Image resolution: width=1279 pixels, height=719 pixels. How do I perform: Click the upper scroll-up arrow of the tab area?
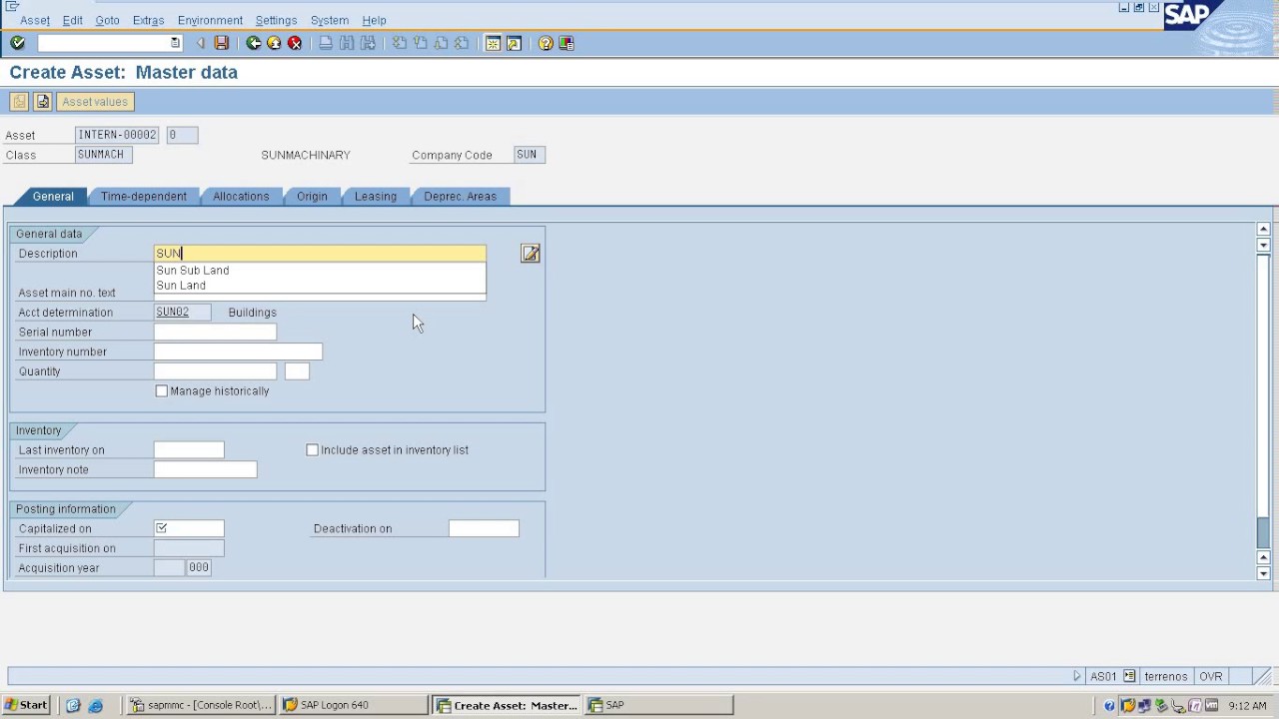[1263, 230]
